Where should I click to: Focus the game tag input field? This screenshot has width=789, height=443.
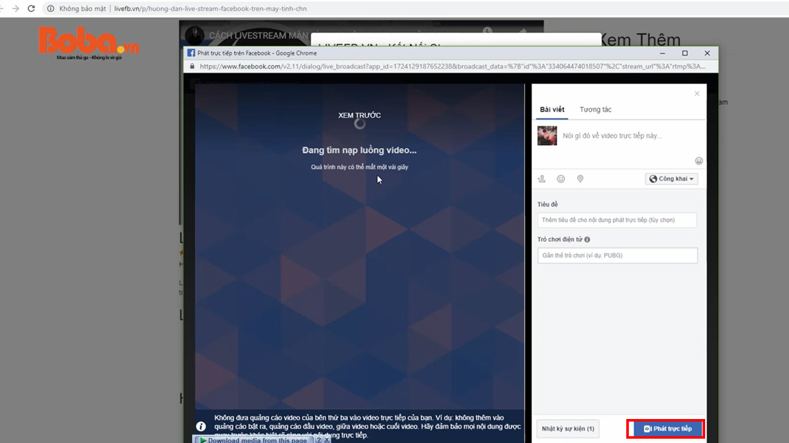616,255
